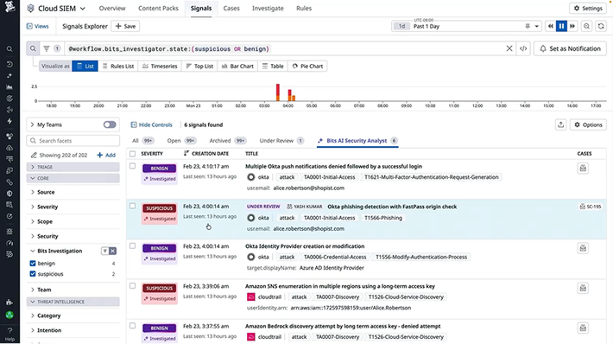Select the Archived signals tab
This screenshot has height=344, width=613.
pyautogui.click(x=228, y=141)
